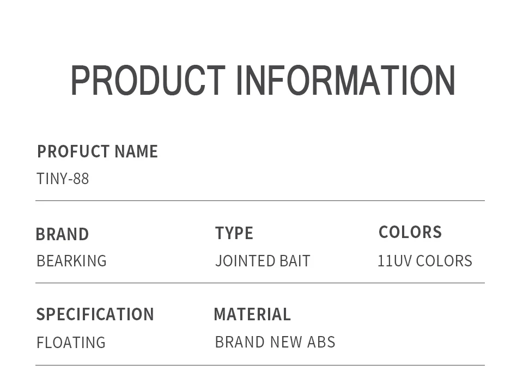
Task: Click the divider line below TINY-88
Action: pos(260,200)
